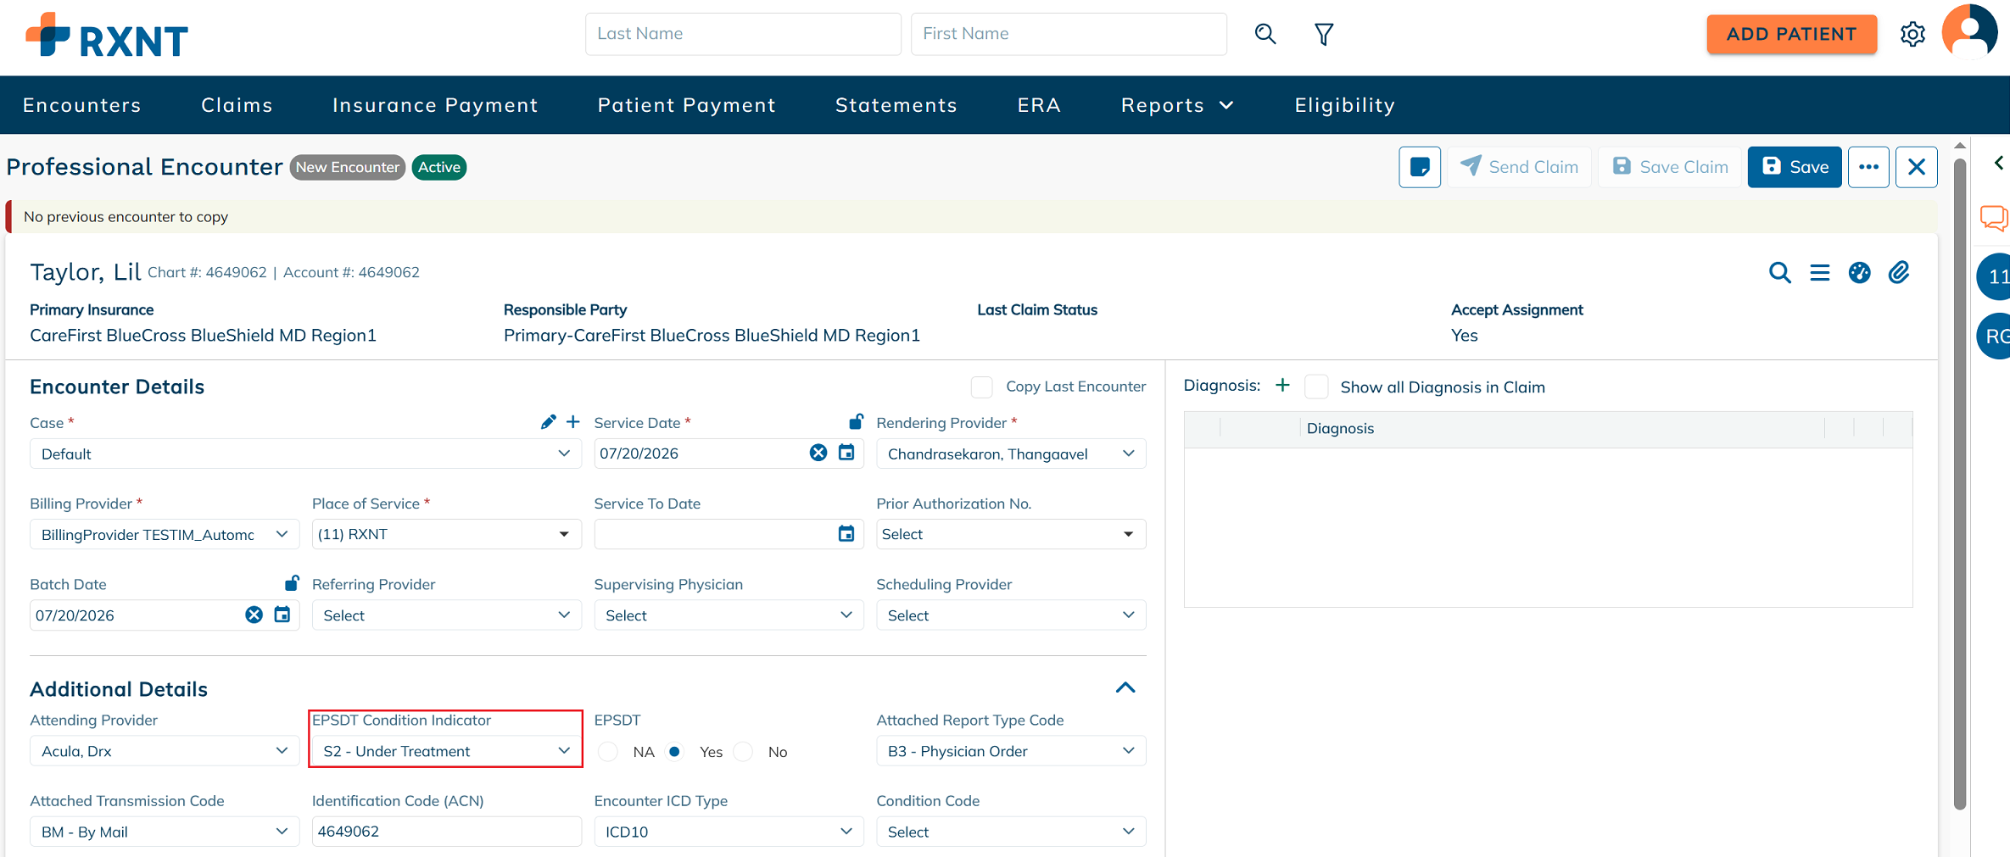Edit the Case with pencil icon
The image size is (2010, 857).
(548, 422)
